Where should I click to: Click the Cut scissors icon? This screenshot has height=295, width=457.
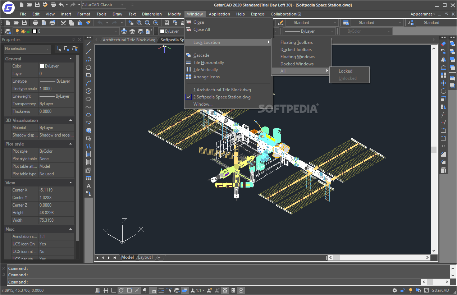click(x=63, y=23)
